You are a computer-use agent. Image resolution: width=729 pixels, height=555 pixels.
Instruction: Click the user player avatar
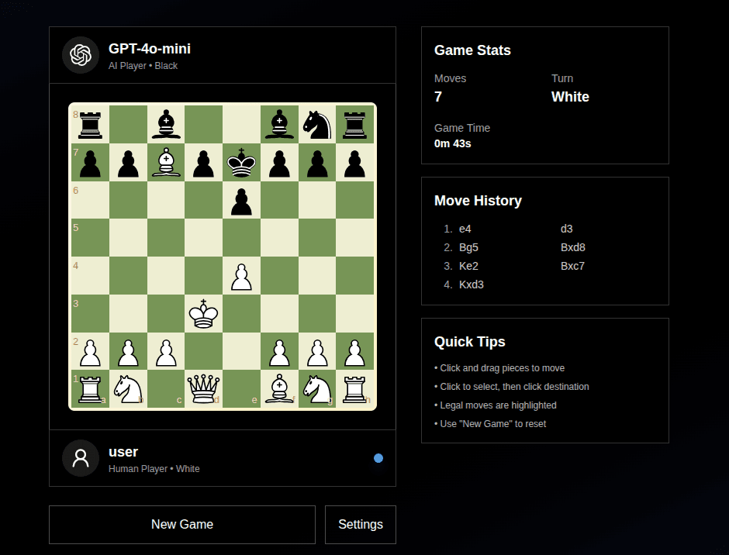[80, 457]
